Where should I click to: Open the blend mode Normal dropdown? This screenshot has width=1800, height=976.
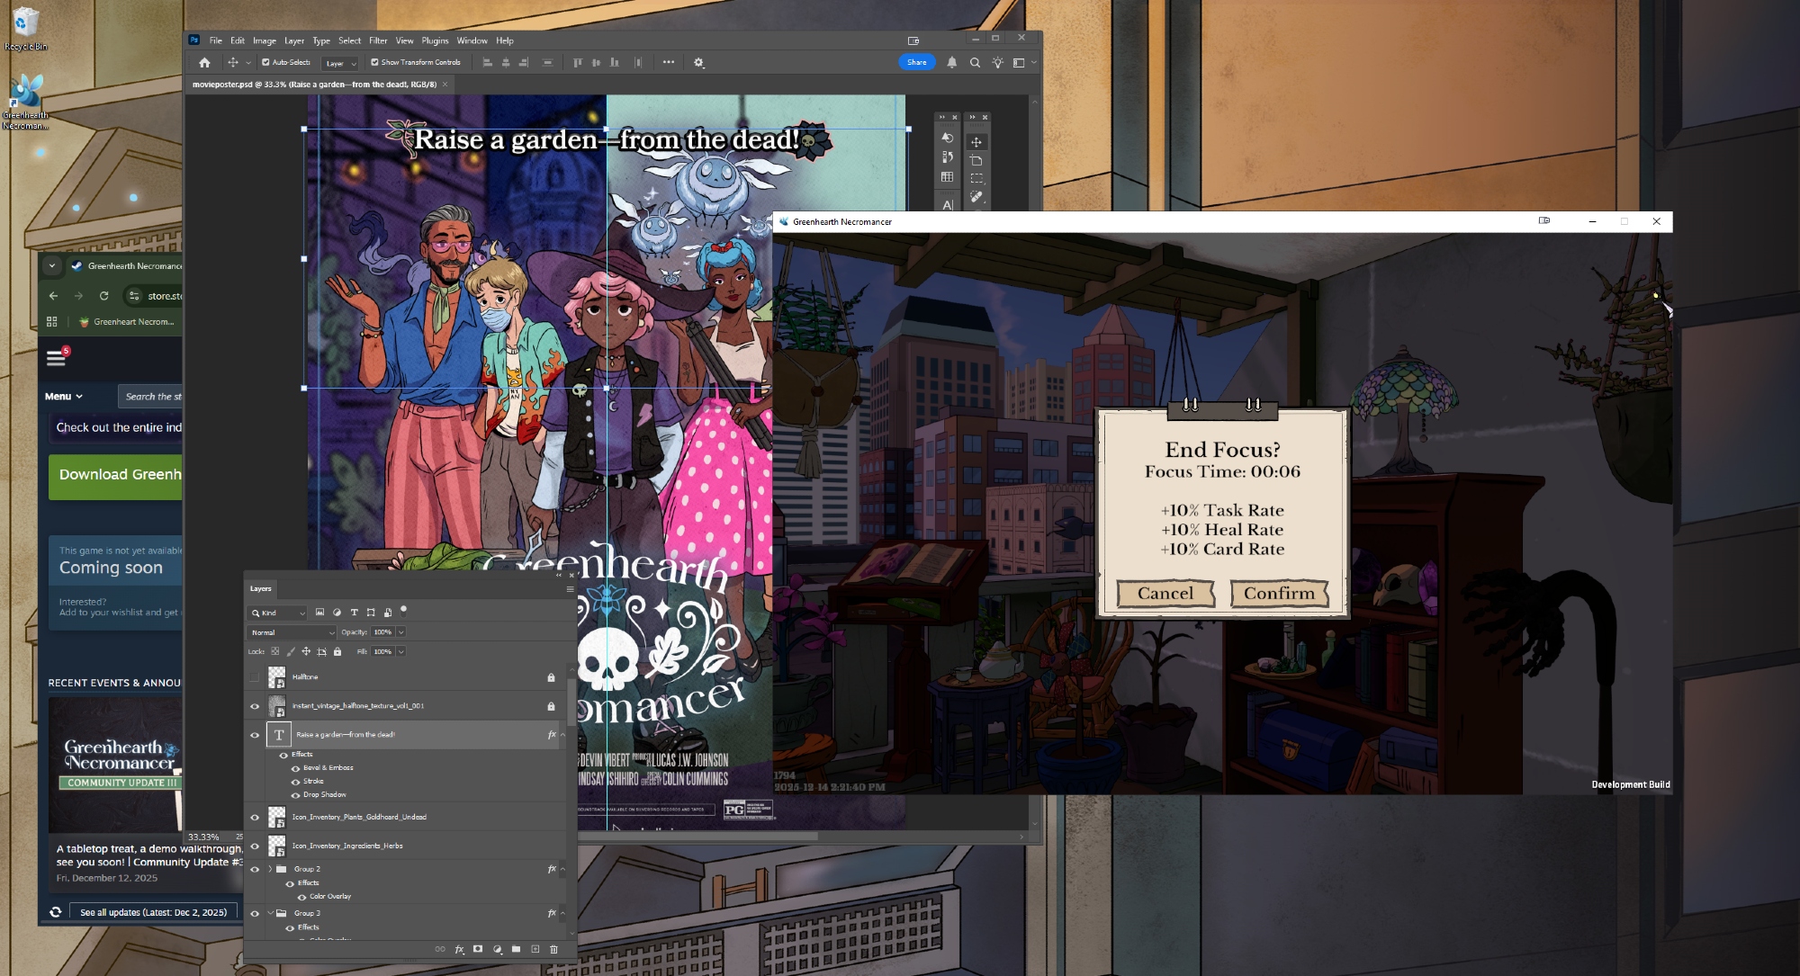pos(292,632)
